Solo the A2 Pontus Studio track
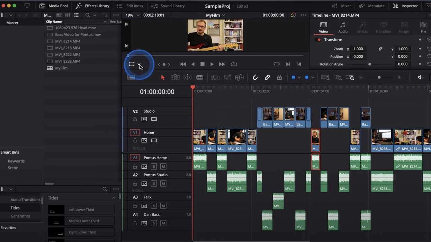Screen dimensions: 431x242 [x=154, y=184]
